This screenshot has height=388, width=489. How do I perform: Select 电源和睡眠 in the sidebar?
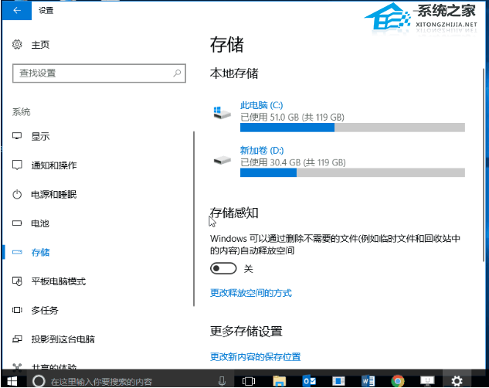pos(53,194)
